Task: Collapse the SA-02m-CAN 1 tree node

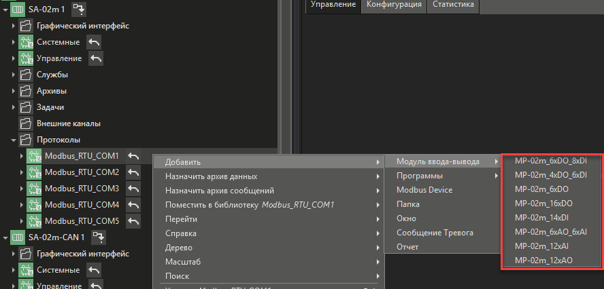Action: 5,238
